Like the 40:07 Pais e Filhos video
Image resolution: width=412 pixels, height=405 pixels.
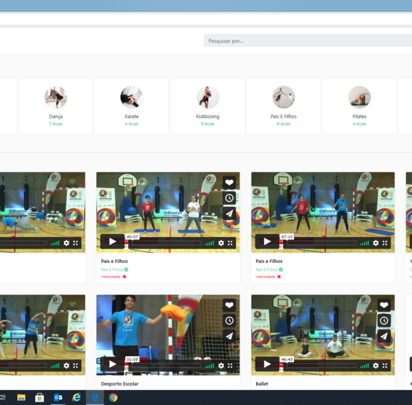(229, 183)
